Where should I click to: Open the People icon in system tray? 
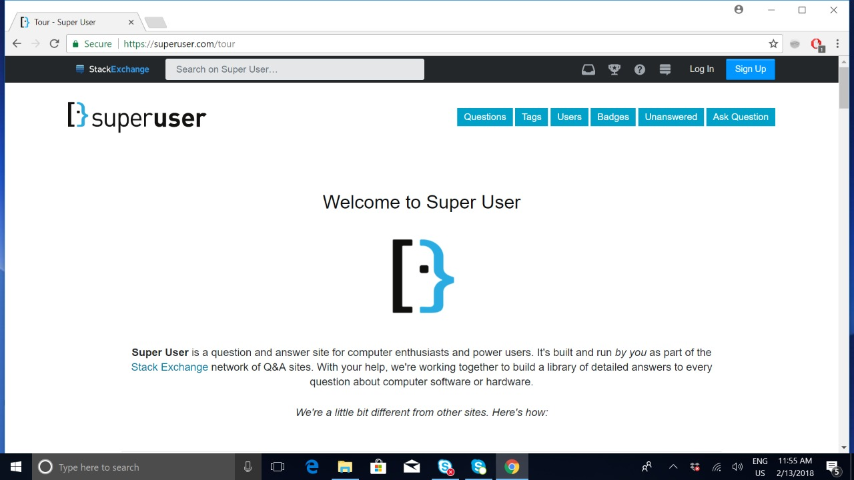pos(647,467)
